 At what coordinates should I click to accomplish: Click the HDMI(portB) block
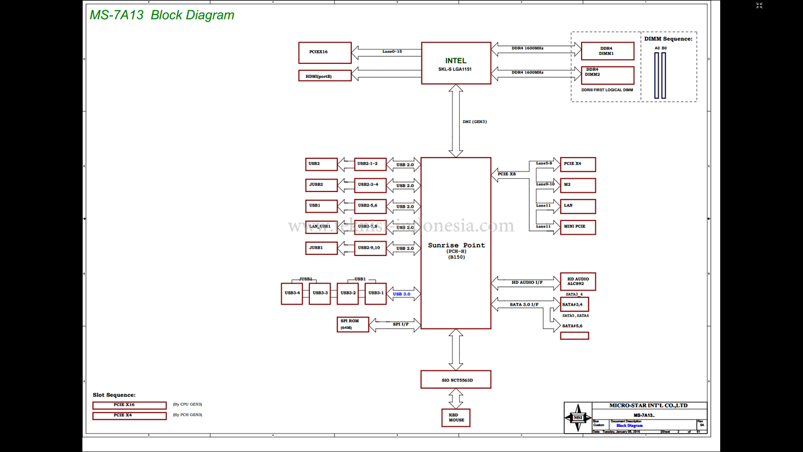(325, 76)
